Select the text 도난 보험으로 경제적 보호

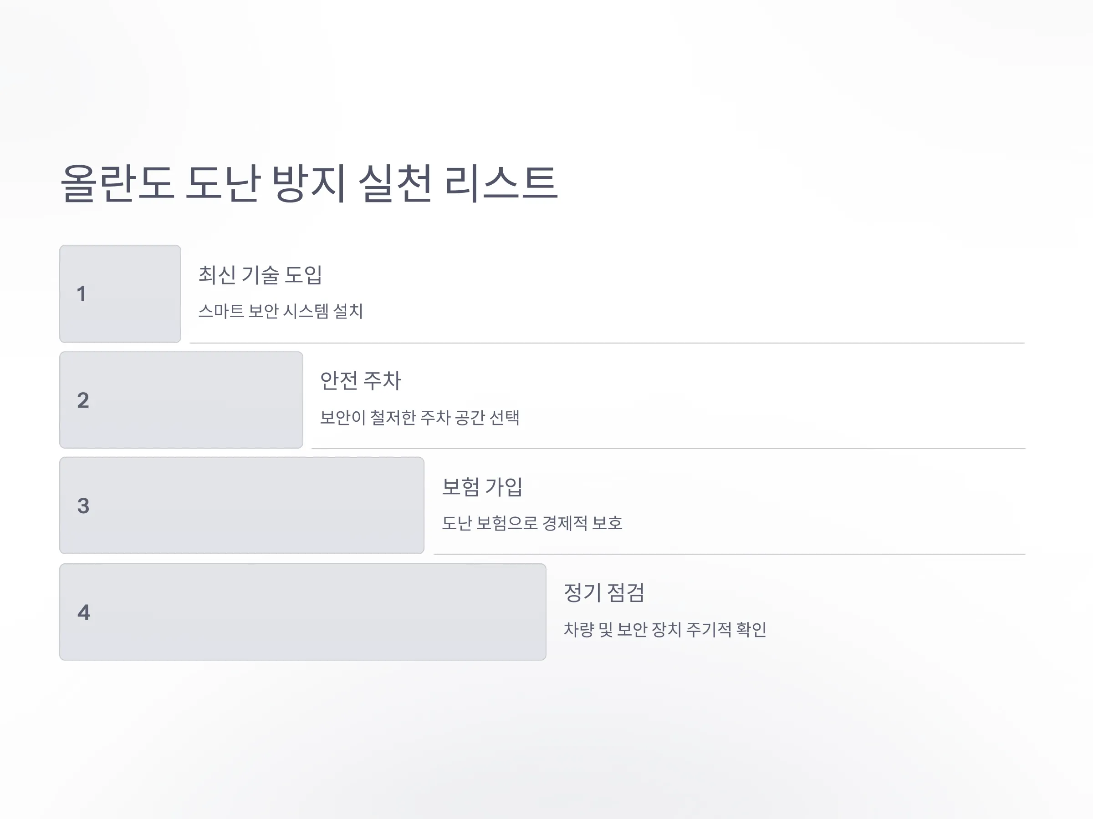(532, 523)
